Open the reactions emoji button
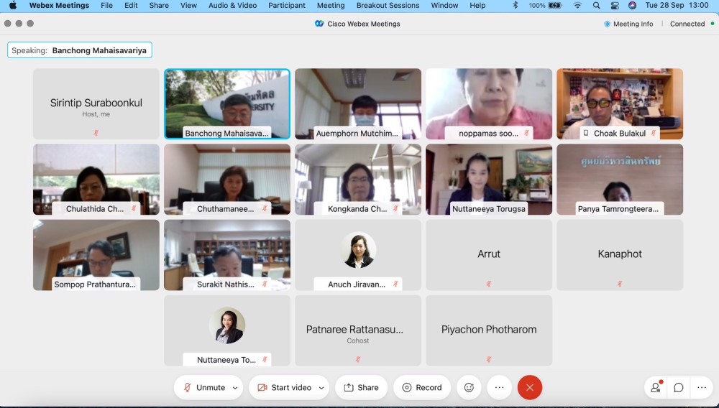The image size is (719, 408). click(469, 387)
